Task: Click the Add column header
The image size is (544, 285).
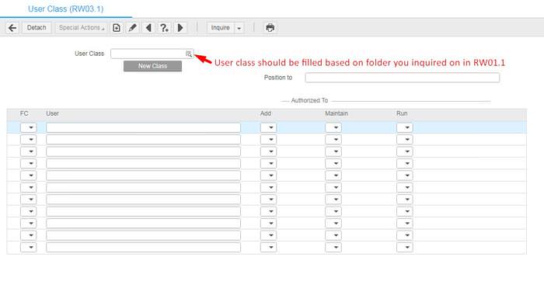Action: 266,113
